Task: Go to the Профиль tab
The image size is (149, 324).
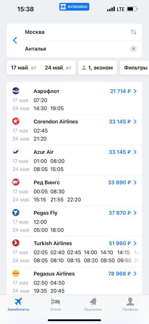Action: click(x=130, y=304)
